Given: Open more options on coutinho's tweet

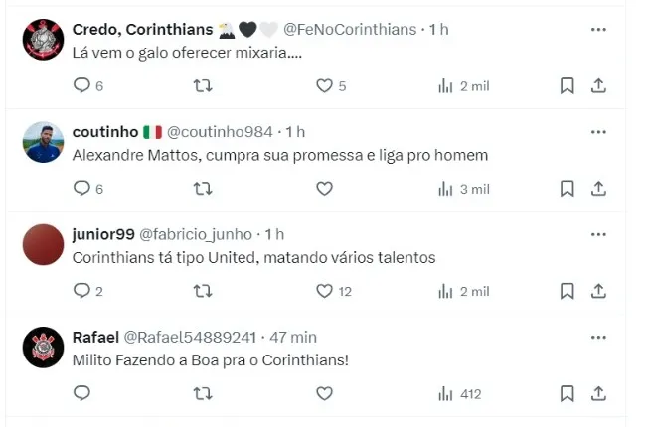Looking at the screenshot, I should 598,132.
